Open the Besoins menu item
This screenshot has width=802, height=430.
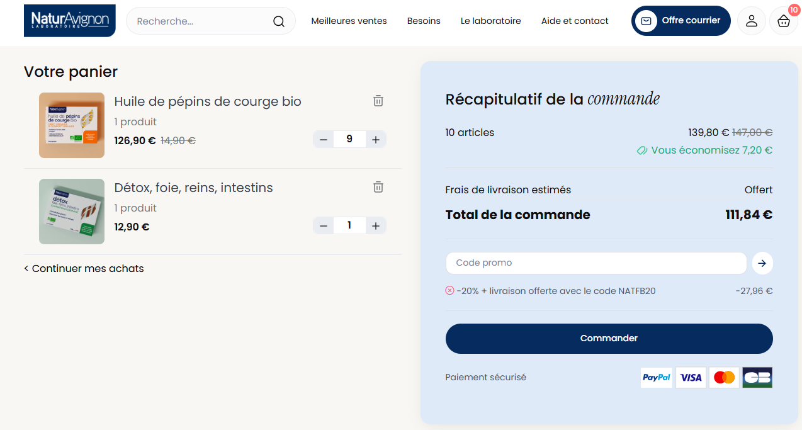pyautogui.click(x=424, y=21)
